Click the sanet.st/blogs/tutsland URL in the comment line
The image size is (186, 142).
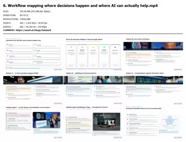pos(33,30)
